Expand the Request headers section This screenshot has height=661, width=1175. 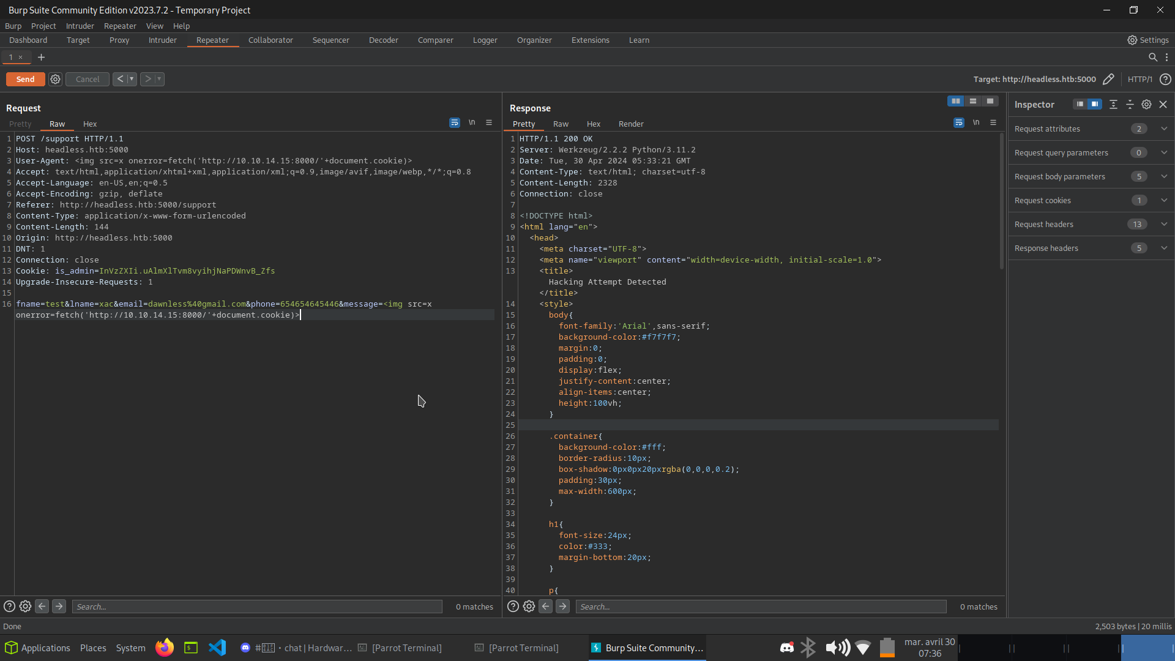pyautogui.click(x=1164, y=224)
